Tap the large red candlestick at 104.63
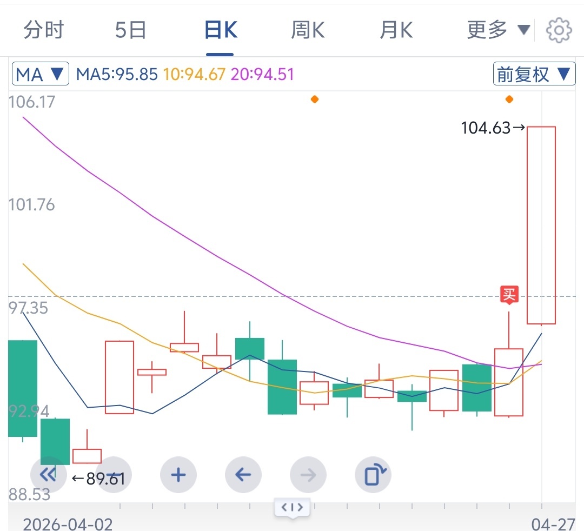This screenshot has width=584, height=531. [x=541, y=224]
